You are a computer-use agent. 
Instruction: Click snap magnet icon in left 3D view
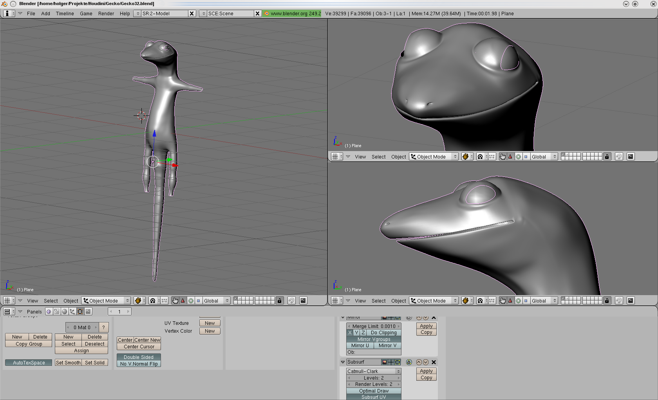tap(291, 301)
